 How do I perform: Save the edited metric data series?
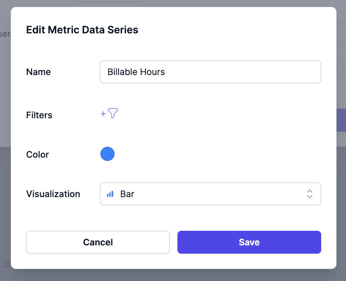[249, 242]
